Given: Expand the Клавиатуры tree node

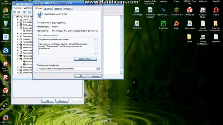Looking at the screenshot, I should (x=18, y=39).
